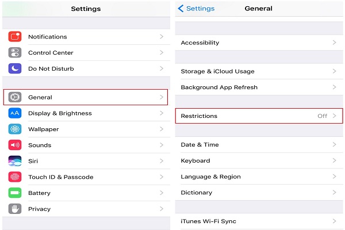Open Restrictions showing Off

point(258,116)
